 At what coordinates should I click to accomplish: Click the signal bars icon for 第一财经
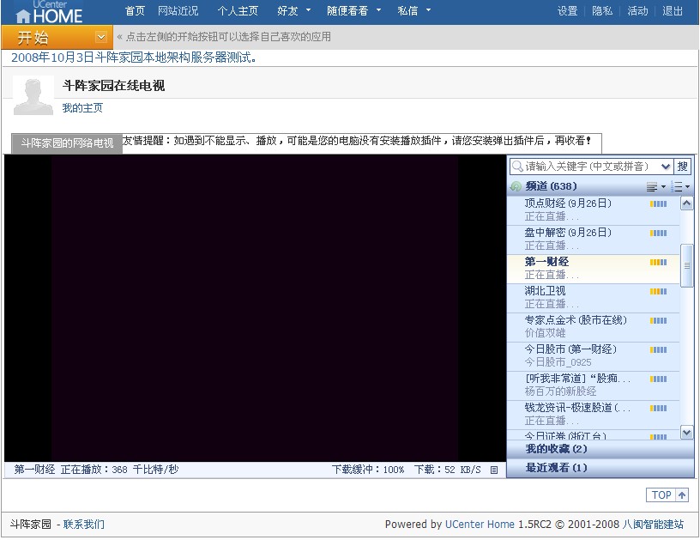coord(658,262)
